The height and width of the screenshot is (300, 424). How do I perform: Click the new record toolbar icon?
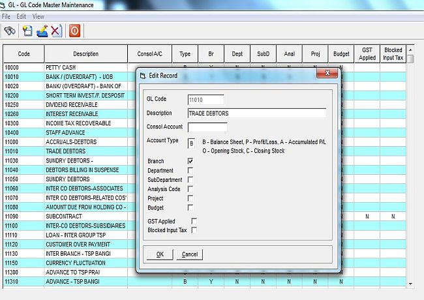click(27, 31)
